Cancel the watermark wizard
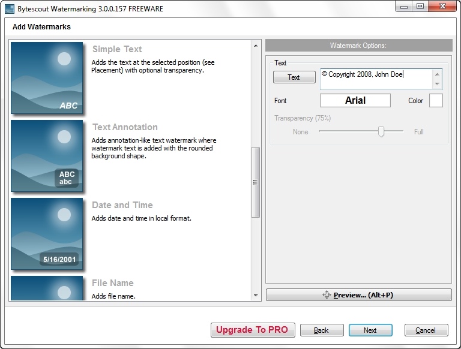The width and height of the screenshot is (461, 349). (x=426, y=330)
